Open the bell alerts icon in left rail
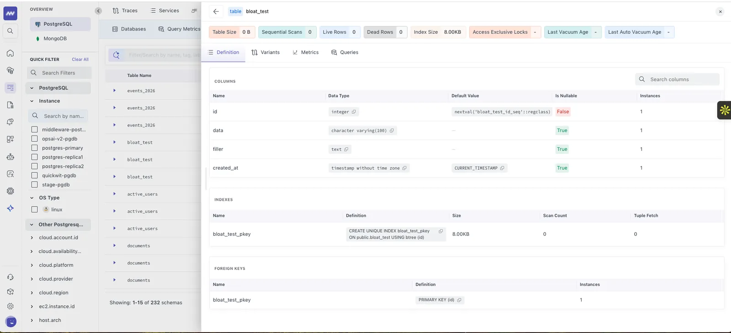Screen dimensions: 731x333 coord(10,122)
